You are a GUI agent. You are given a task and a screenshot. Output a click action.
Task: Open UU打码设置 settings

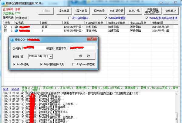tap(117, 11)
